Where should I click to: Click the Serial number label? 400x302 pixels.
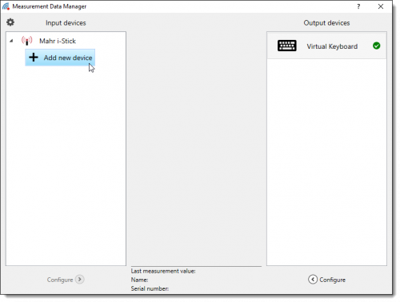pyautogui.click(x=150, y=288)
